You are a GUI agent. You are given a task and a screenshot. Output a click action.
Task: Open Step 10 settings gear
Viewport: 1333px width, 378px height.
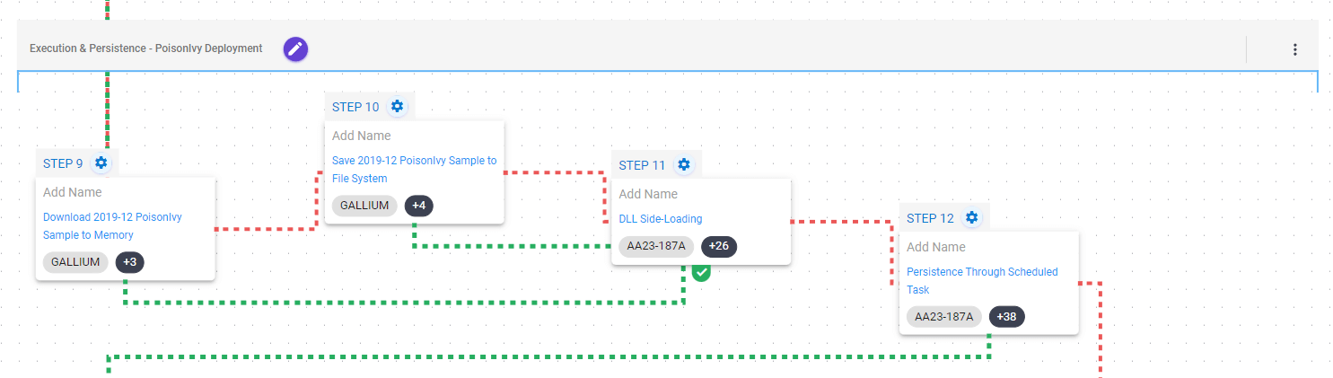pos(397,106)
